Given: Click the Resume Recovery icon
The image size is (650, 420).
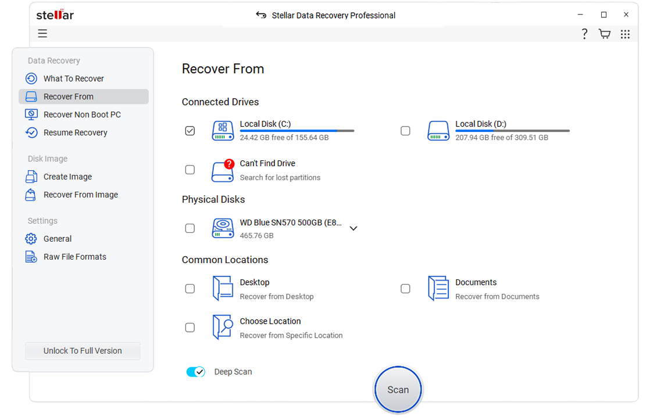Looking at the screenshot, I should point(30,132).
